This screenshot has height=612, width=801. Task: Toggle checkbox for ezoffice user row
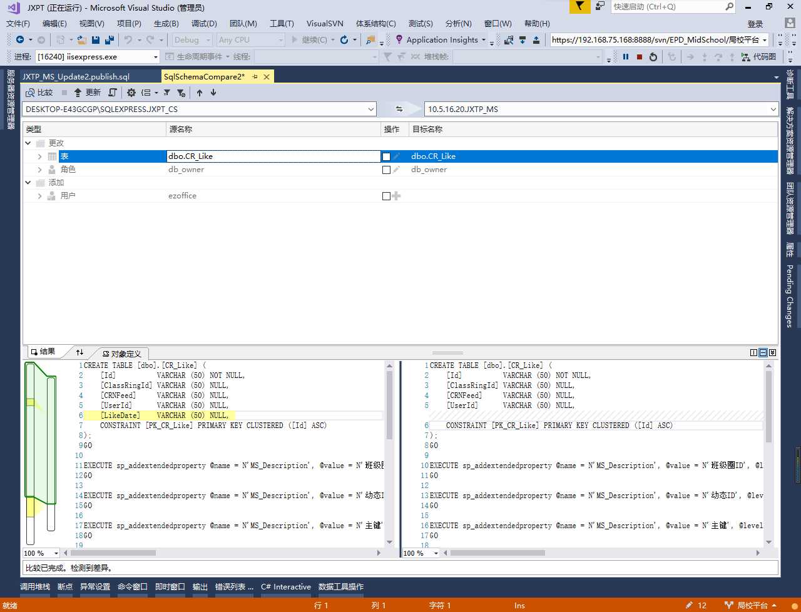pos(386,196)
